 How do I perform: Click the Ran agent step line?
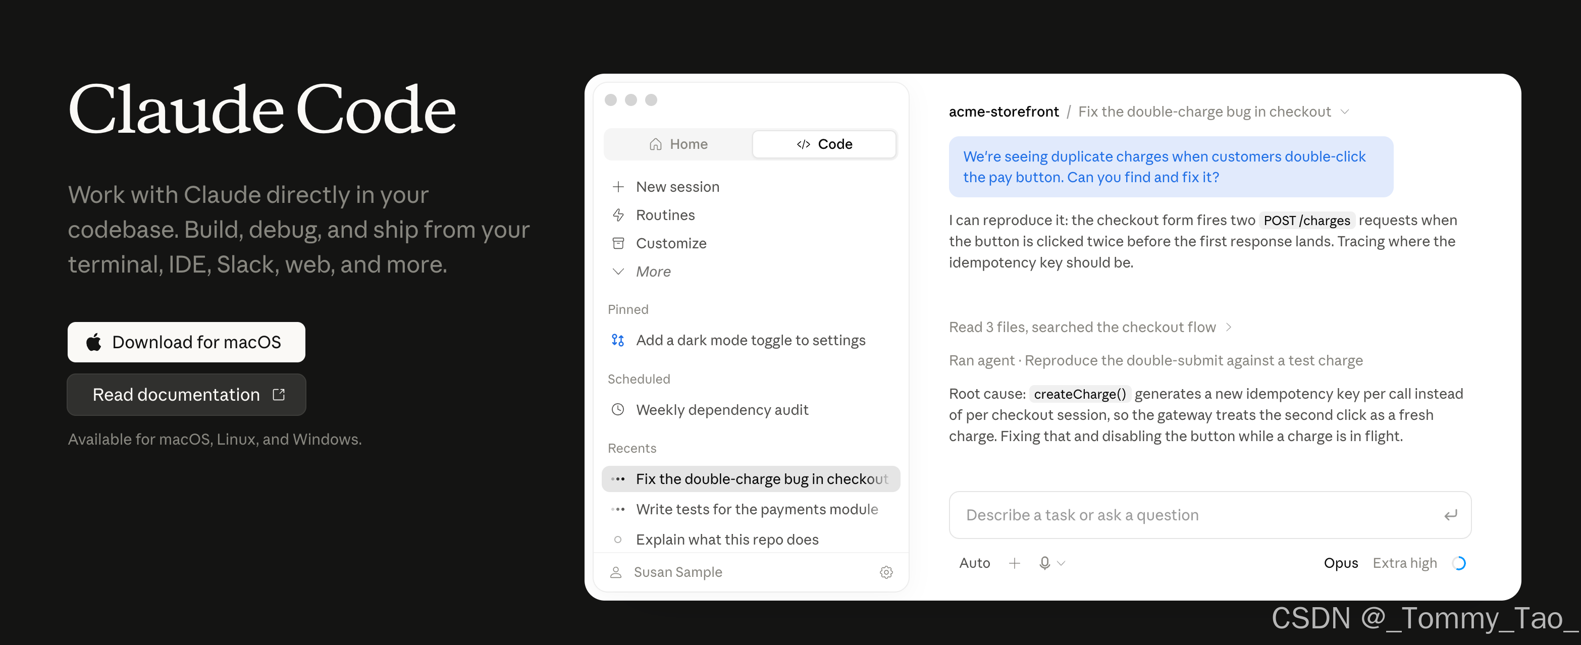pos(1155,360)
